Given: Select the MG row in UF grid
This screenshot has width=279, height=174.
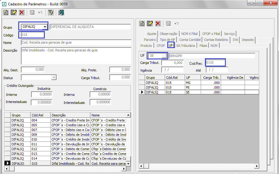Looking at the screenshot, I should pos(188,83).
